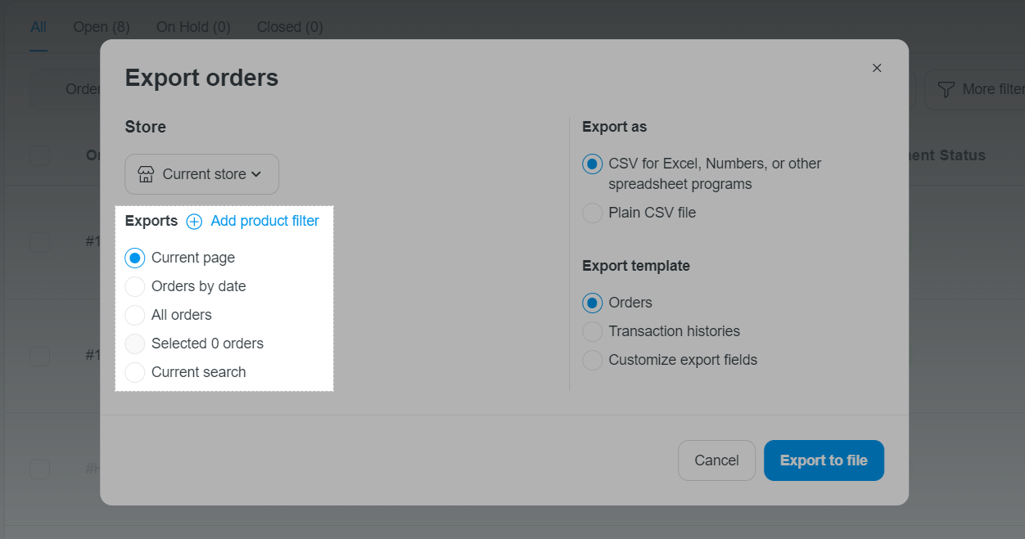Viewport: 1025px width, 539px height.
Task: Choose the All orders radio option
Action: pos(135,315)
